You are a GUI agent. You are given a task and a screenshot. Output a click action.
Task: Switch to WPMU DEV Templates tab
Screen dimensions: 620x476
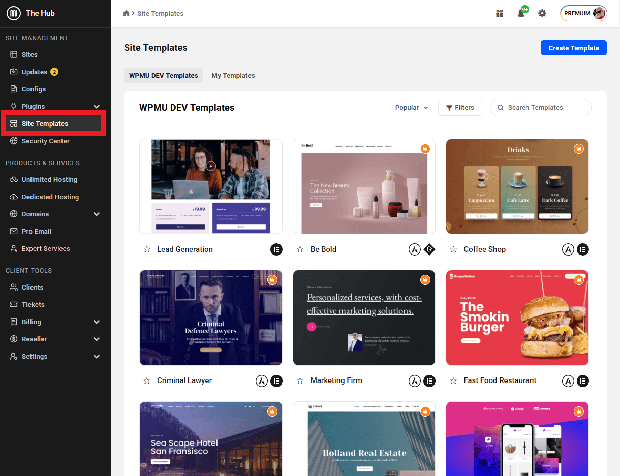(x=164, y=75)
